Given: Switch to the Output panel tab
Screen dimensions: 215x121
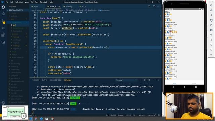Looking at the screenshot, I should click(45, 80).
